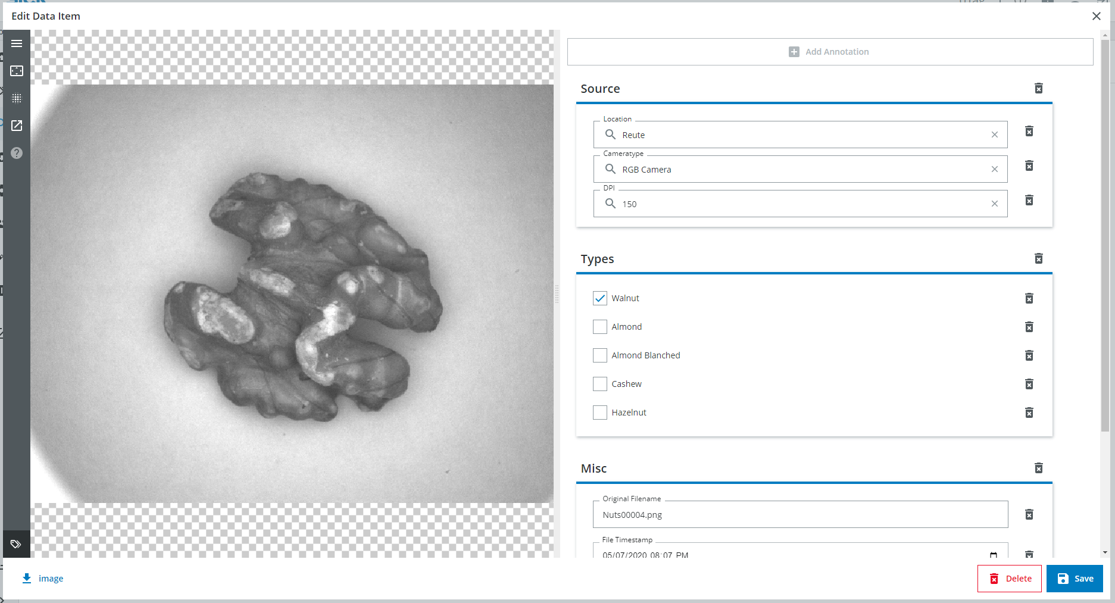Click the vertical scrollbar of the panel
1115x603 pixels.
[1105, 238]
